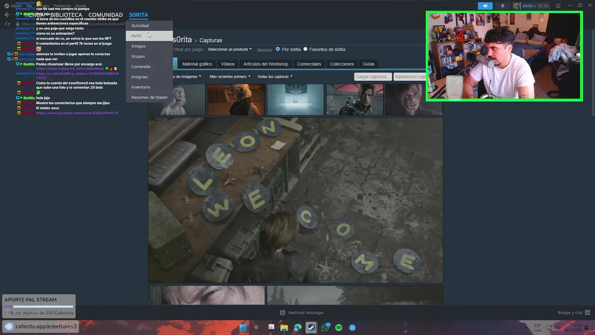595x335 pixels.
Task: Select Resumen de Steam menu entry
Action: 149,97
